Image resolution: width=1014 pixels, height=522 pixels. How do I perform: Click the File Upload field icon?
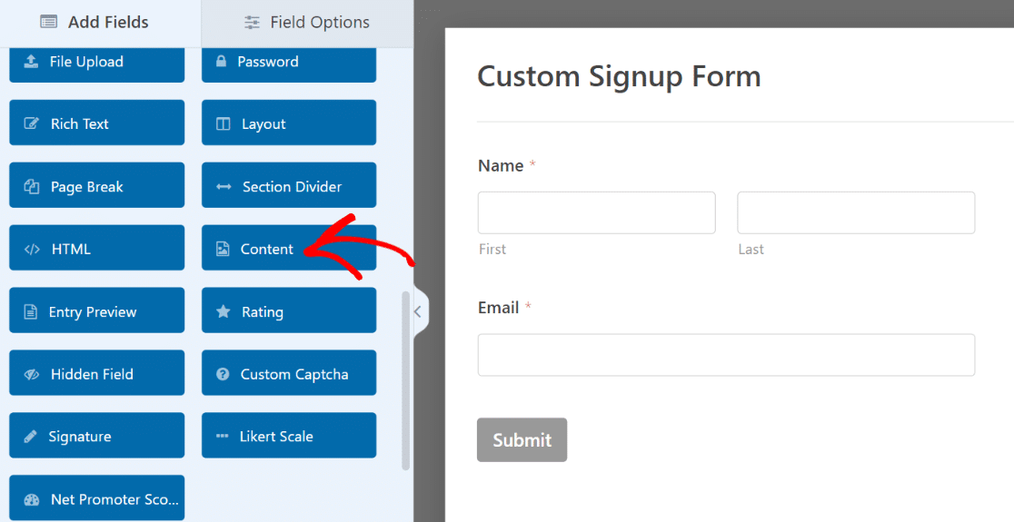coord(31,62)
